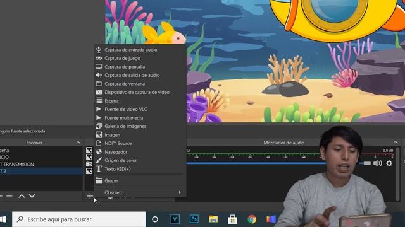Screen dimensions: 405x227
Task: Open the V app on taskbar
Action: tap(175, 219)
